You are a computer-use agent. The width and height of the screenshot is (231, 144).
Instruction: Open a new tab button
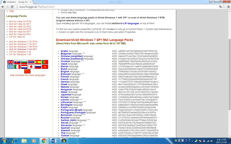pos(36,2)
